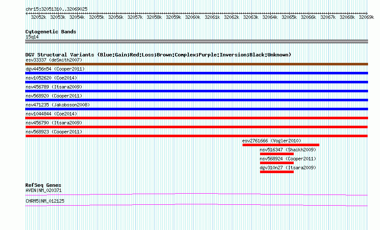Select dgv310n27 (Itsara2009) label
The image size is (380, 230).
tap(288, 168)
